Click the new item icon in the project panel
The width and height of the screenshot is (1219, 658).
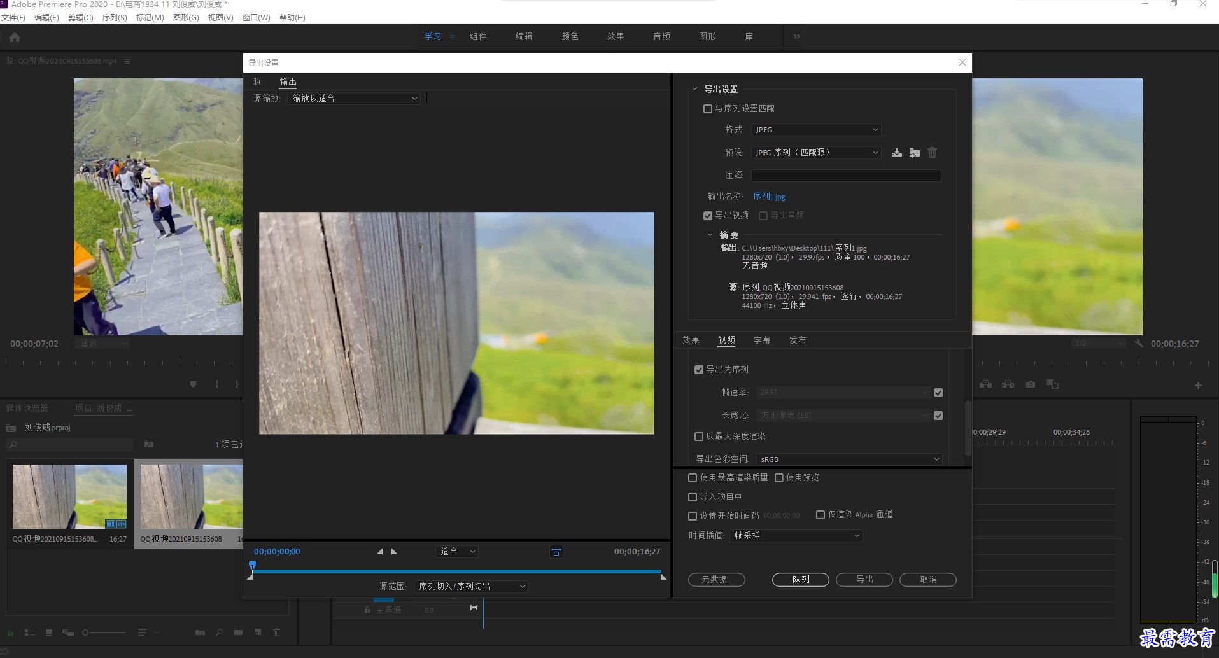click(x=258, y=633)
